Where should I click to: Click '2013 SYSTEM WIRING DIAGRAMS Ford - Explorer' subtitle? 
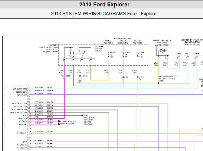[x=104, y=14]
